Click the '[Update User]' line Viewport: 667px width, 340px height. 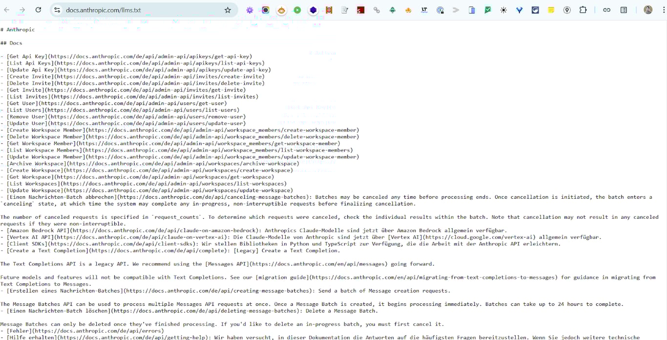point(124,124)
